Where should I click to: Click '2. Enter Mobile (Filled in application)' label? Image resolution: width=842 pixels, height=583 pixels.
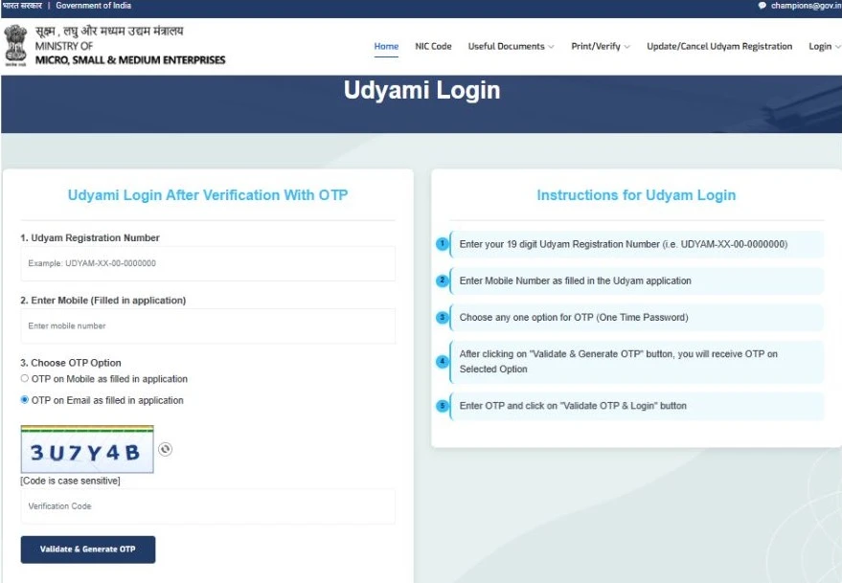[x=103, y=300]
